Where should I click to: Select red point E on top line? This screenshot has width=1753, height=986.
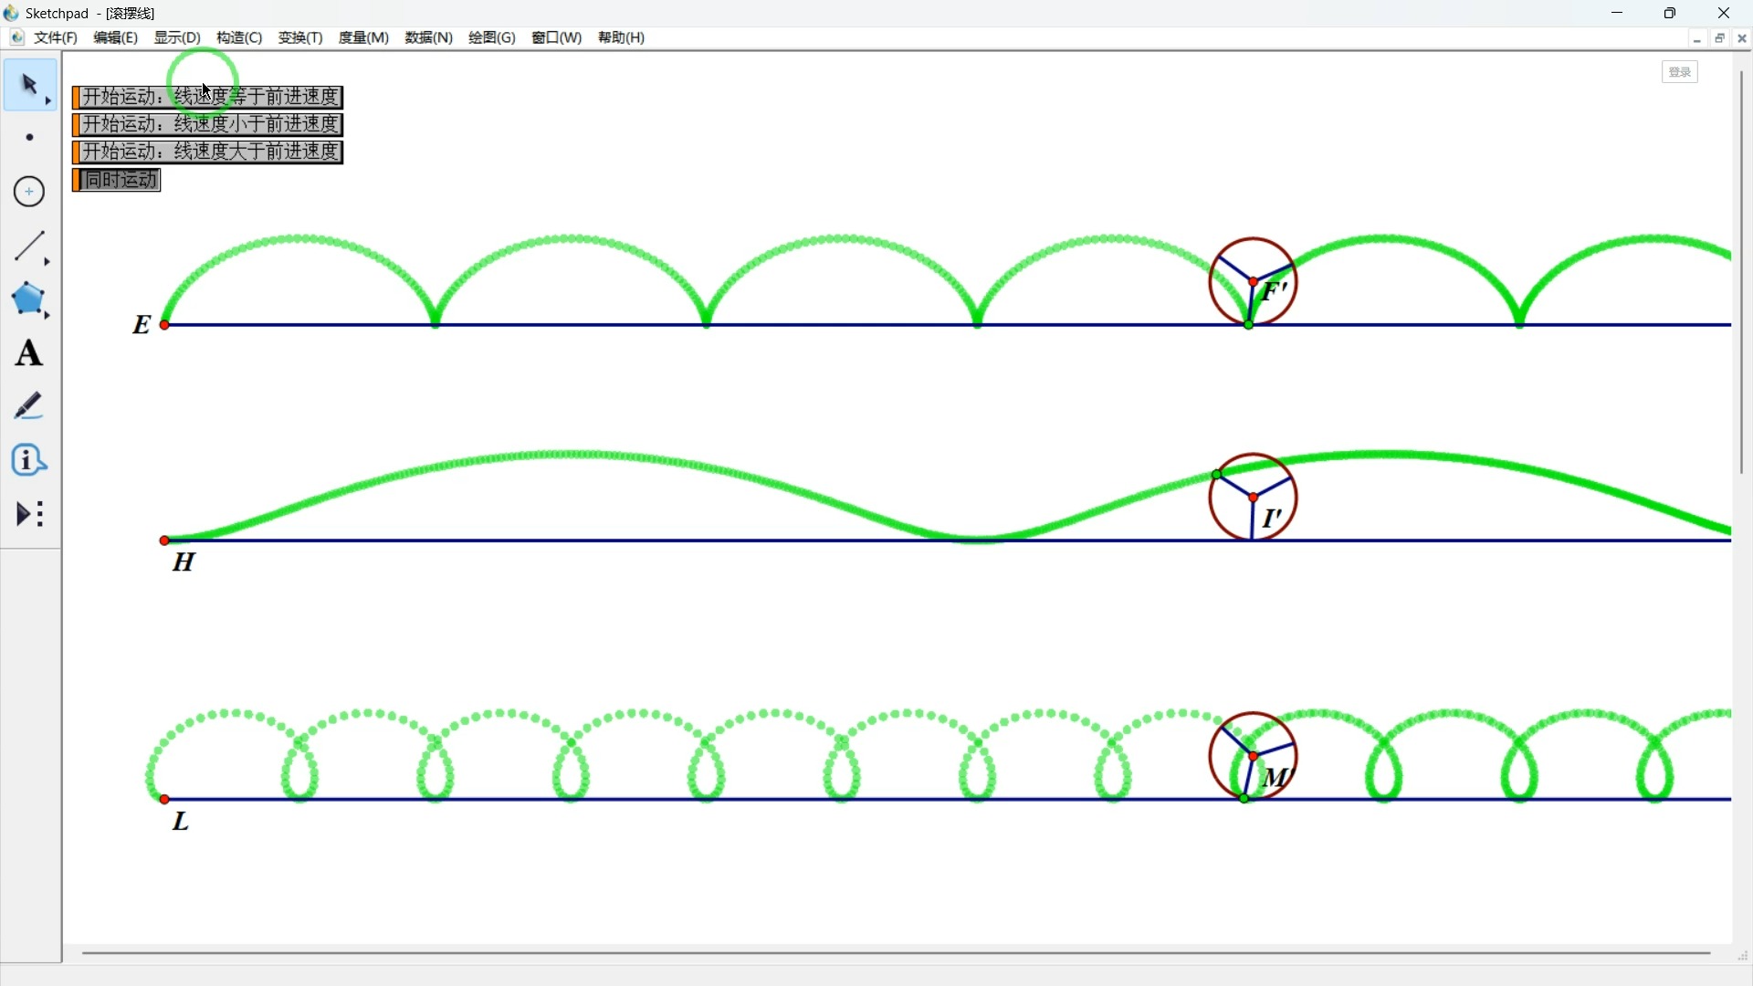click(x=164, y=325)
